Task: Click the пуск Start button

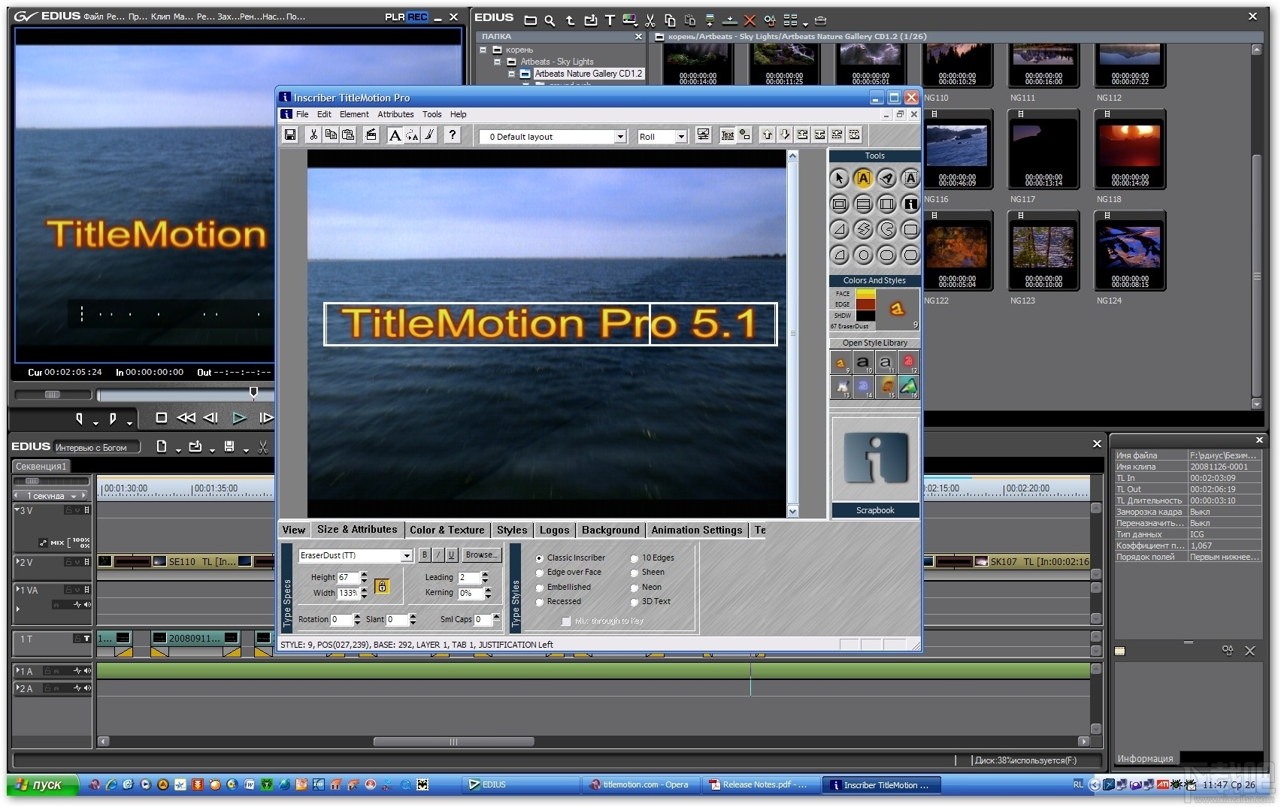Action: 43,784
